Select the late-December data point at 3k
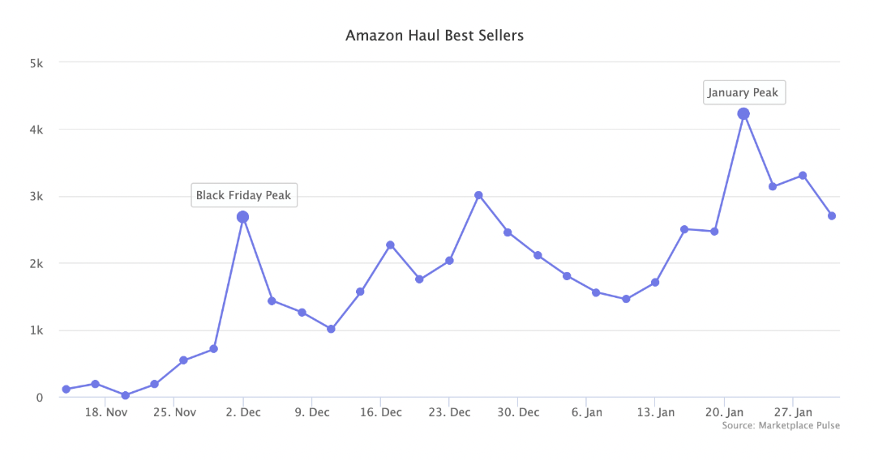 click(478, 195)
